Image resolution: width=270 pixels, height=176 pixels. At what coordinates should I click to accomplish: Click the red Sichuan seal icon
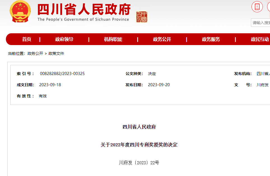tap(141, 17)
